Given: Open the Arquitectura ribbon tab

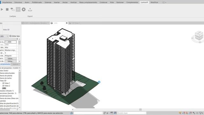Looking at the screenshot, I should pos(7,2).
